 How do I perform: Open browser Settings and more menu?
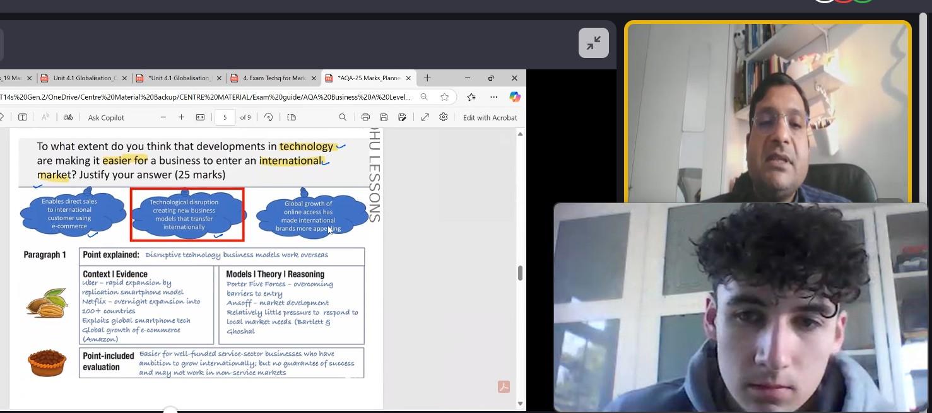[493, 97]
